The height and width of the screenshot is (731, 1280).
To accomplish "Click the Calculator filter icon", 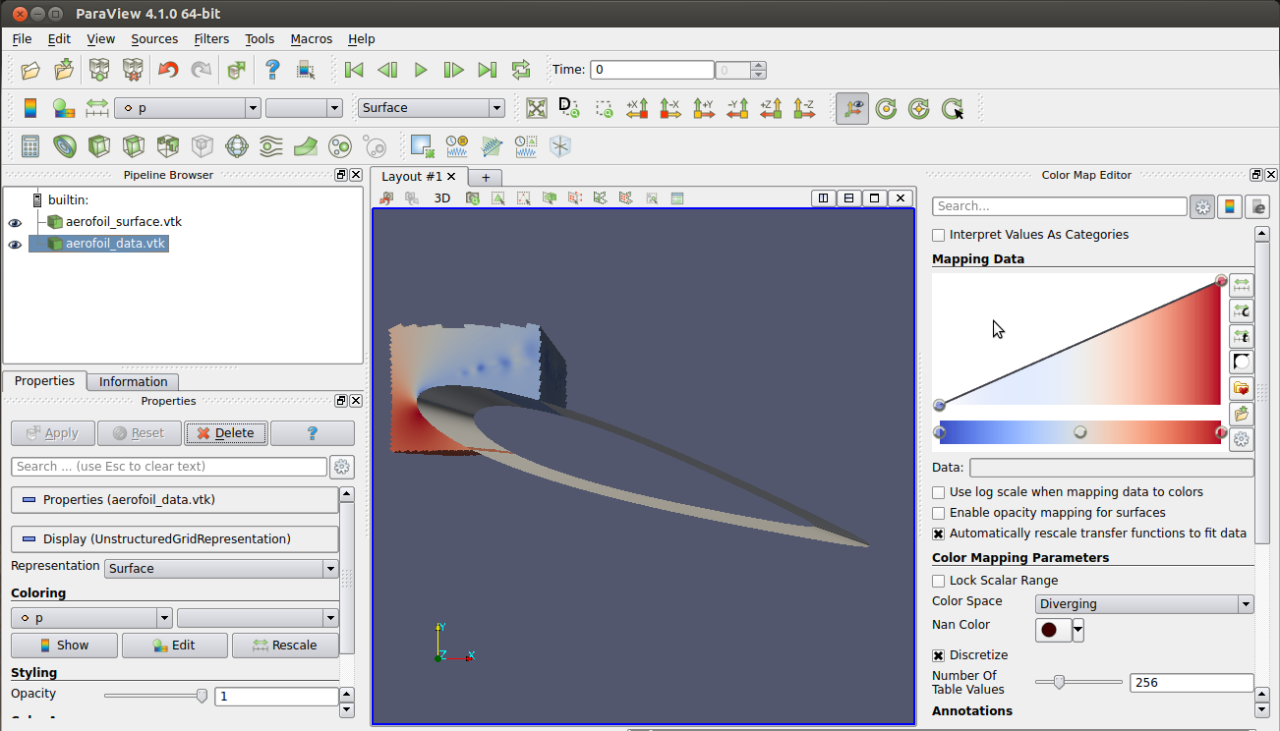I will point(30,146).
